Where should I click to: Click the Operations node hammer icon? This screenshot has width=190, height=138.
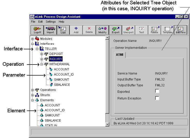[x=37, y=90]
